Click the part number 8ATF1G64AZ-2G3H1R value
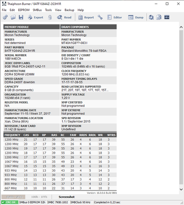184x205 pixels. pyautogui.click(x=20, y=51)
